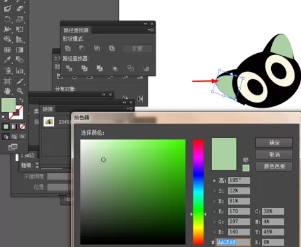Collapse the Links panel with double arrows
This screenshot has height=247, width=301.
pyautogui.click(x=125, y=102)
